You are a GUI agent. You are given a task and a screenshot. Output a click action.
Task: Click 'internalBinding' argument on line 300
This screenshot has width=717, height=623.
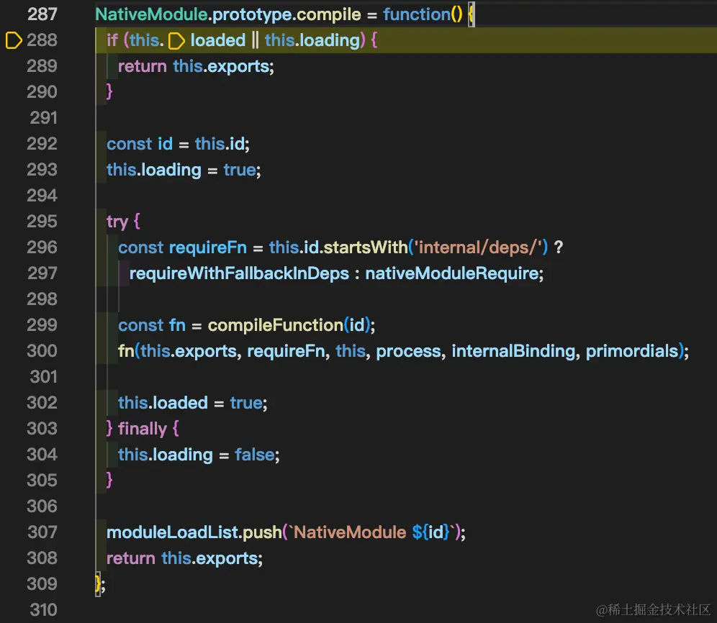click(513, 352)
